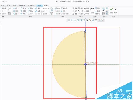Select the Thicken (加厚) tool

click(38, 11)
